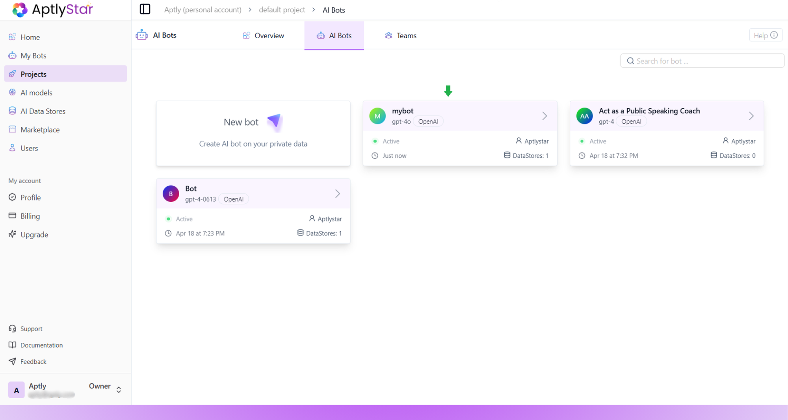Click the mybot green M avatar

coord(377,116)
